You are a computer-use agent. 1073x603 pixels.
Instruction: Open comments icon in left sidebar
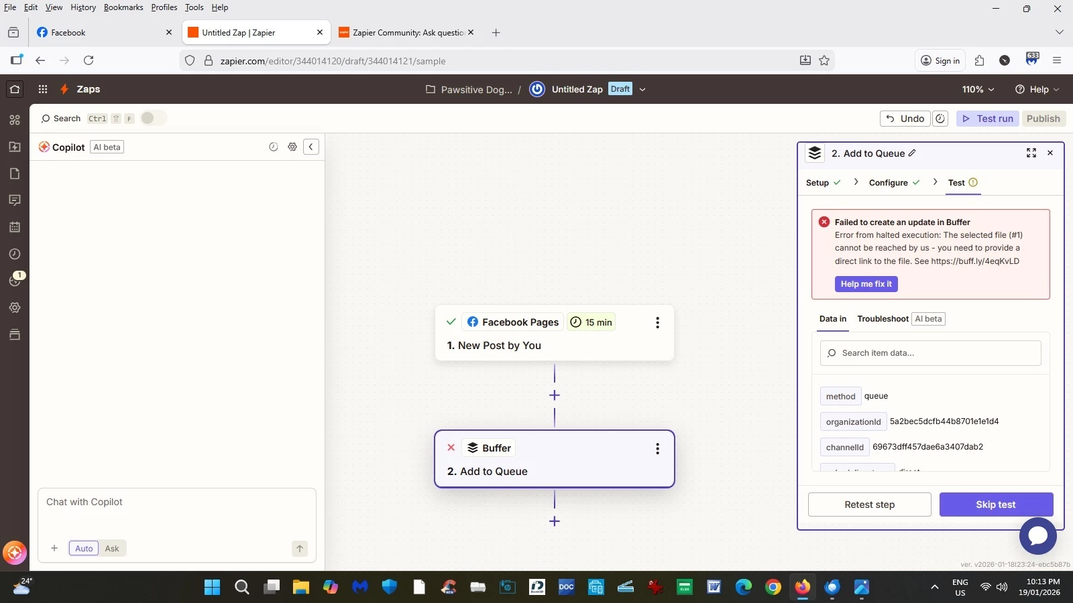point(15,200)
